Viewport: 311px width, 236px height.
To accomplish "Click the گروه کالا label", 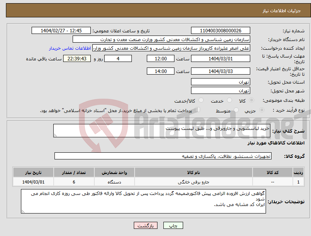I will pos(294,156).
